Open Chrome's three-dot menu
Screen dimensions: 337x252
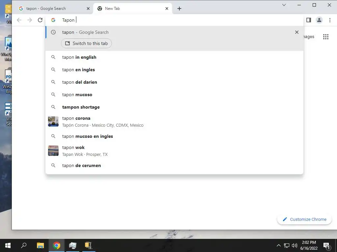(x=330, y=20)
